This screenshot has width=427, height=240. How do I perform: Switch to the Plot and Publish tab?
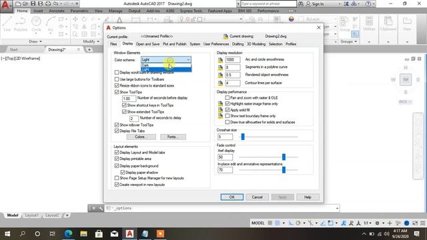click(175, 44)
